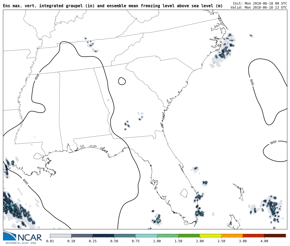
Task: Click the Init time text in header
Action: (x=260, y=3)
